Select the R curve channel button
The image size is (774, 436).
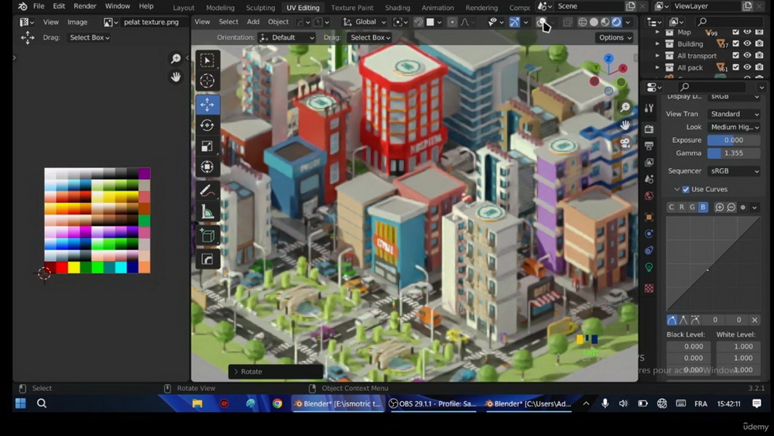click(682, 208)
